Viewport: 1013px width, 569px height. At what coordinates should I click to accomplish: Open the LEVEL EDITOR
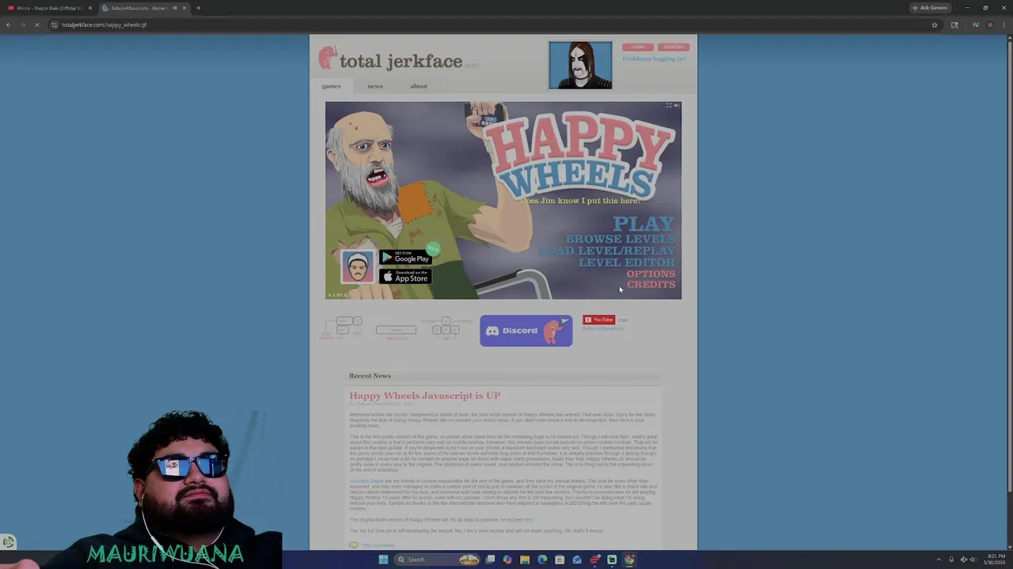point(627,262)
